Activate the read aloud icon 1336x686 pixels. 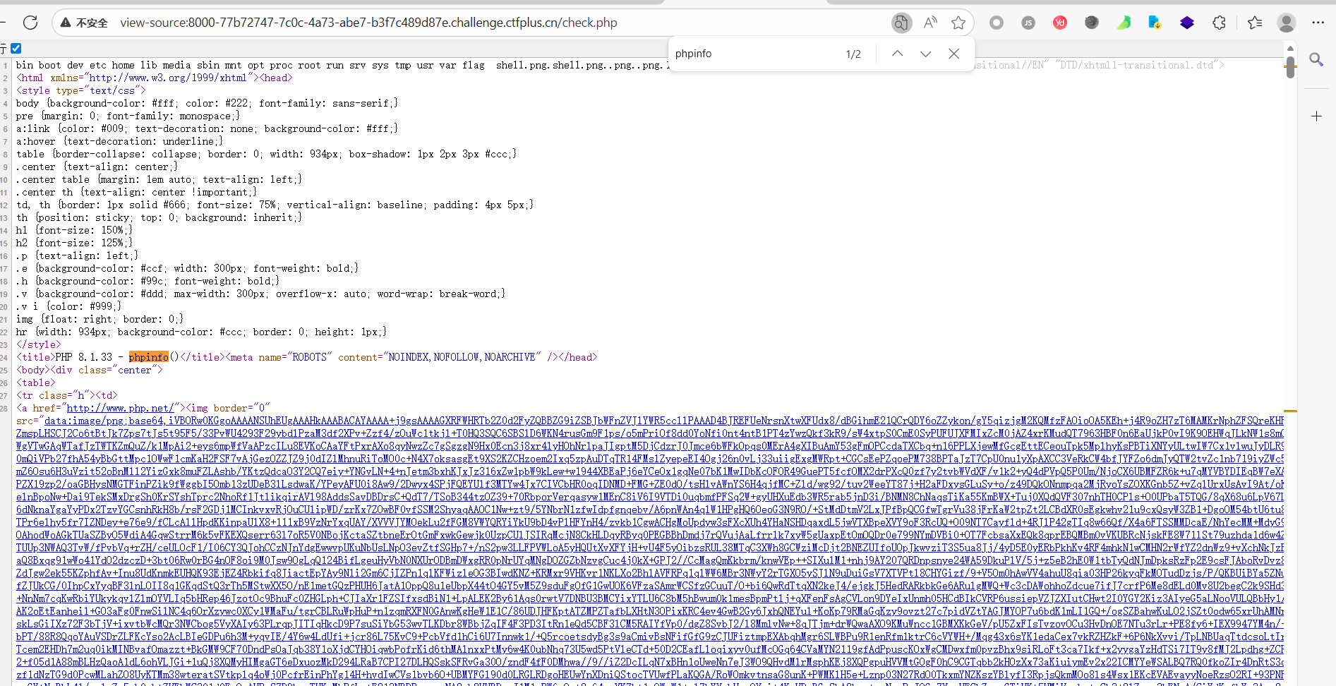pos(930,23)
